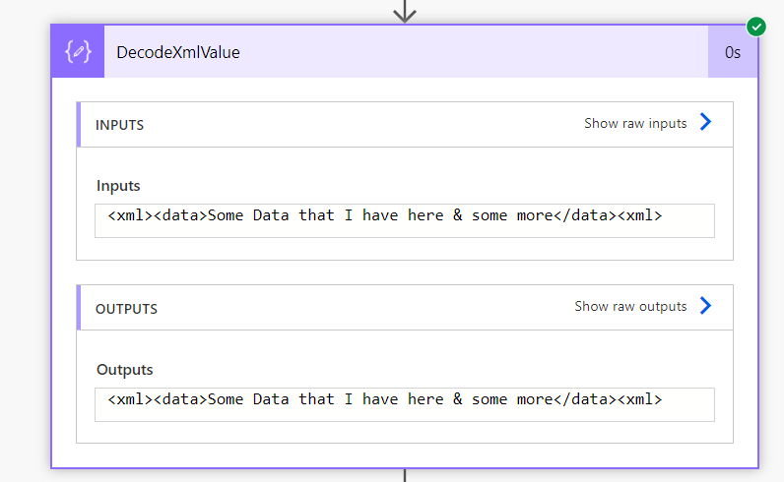Click the Inputs field label
Screen dimensions: 784x482
tap(118, 186)
